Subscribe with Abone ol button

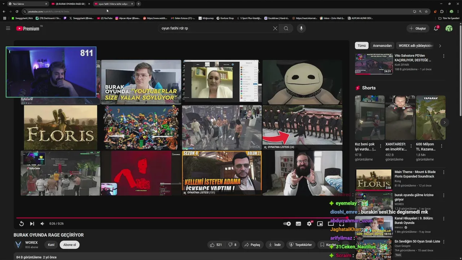[x=70, y=244]
